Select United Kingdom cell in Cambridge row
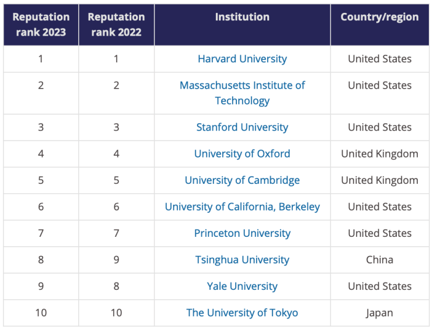This screenshot has height=336, width=437. point(379,180)
